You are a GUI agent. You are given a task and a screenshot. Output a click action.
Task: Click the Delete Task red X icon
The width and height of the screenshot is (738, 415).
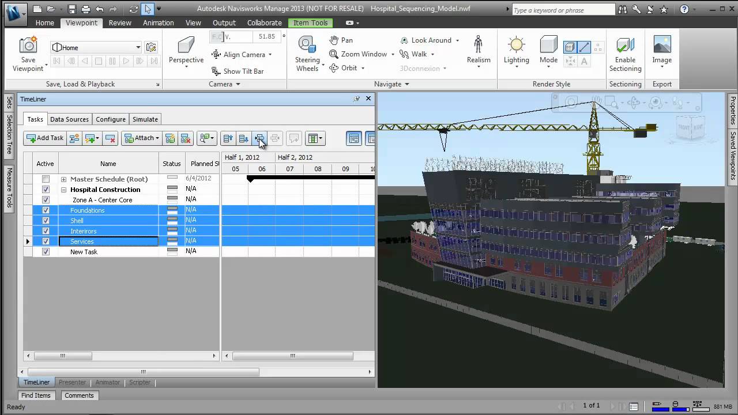(x=111, y=138)
